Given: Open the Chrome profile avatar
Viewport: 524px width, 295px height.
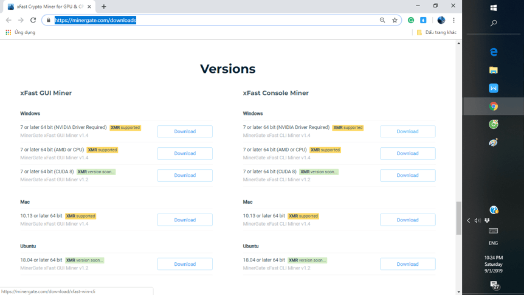Looking at the screenshot, I should click(x=441, y=20).
